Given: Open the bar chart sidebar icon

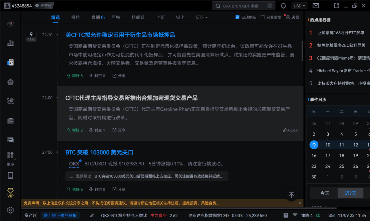Looking at the screenshot, I should [x=10, y=43].
